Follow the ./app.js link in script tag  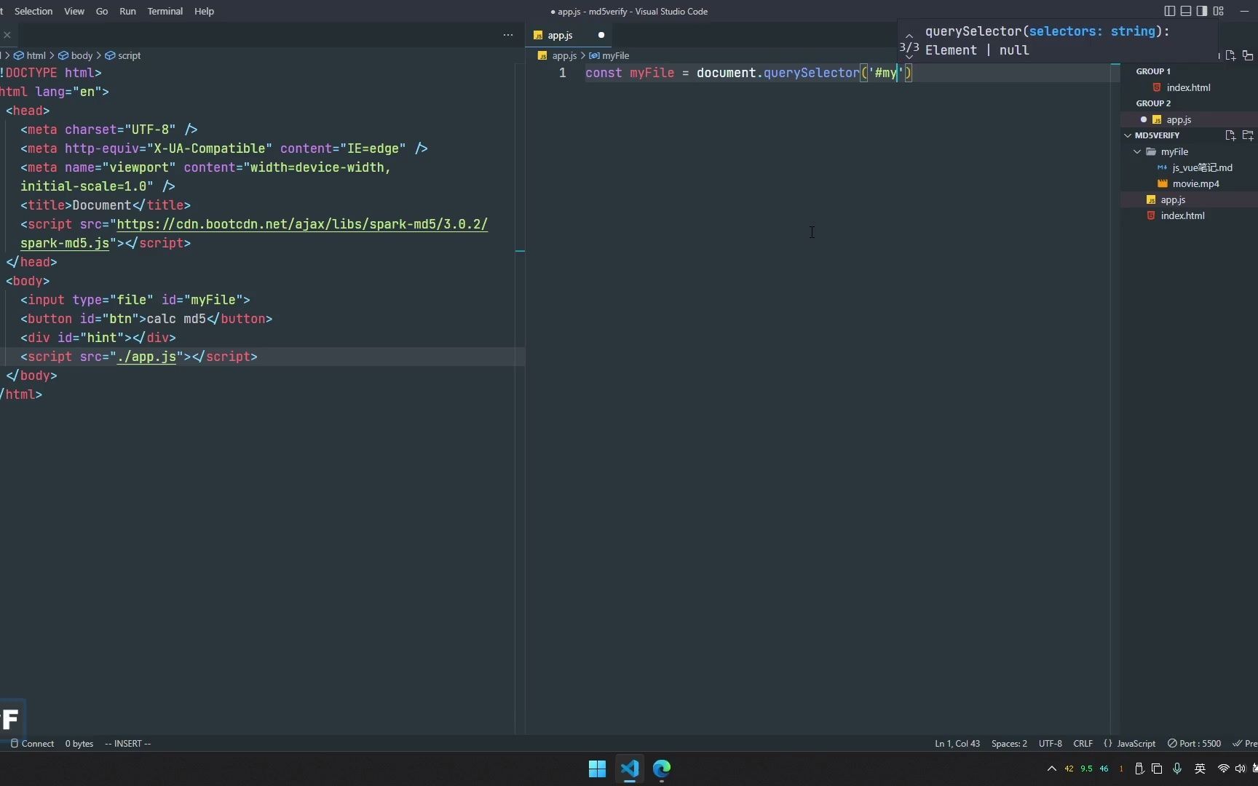pyautogui.click(x=146, y=357)
